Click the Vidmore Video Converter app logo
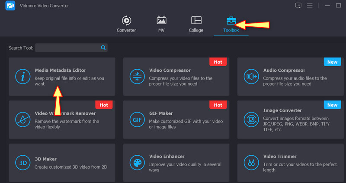This screenshot has width=346, height=183. [x=11, y=6]
